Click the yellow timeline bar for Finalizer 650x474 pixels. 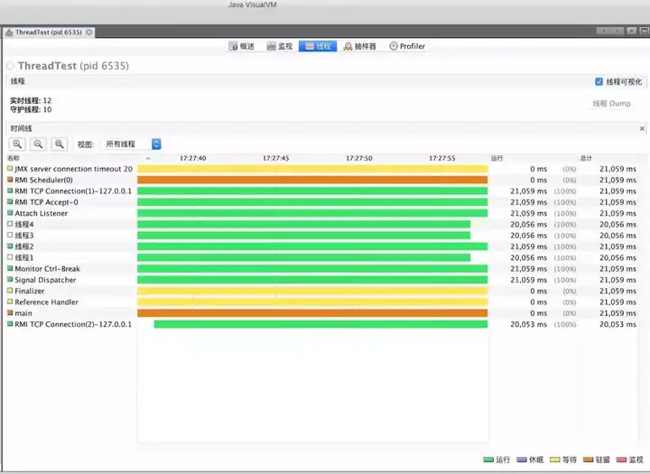click(312, 291)
